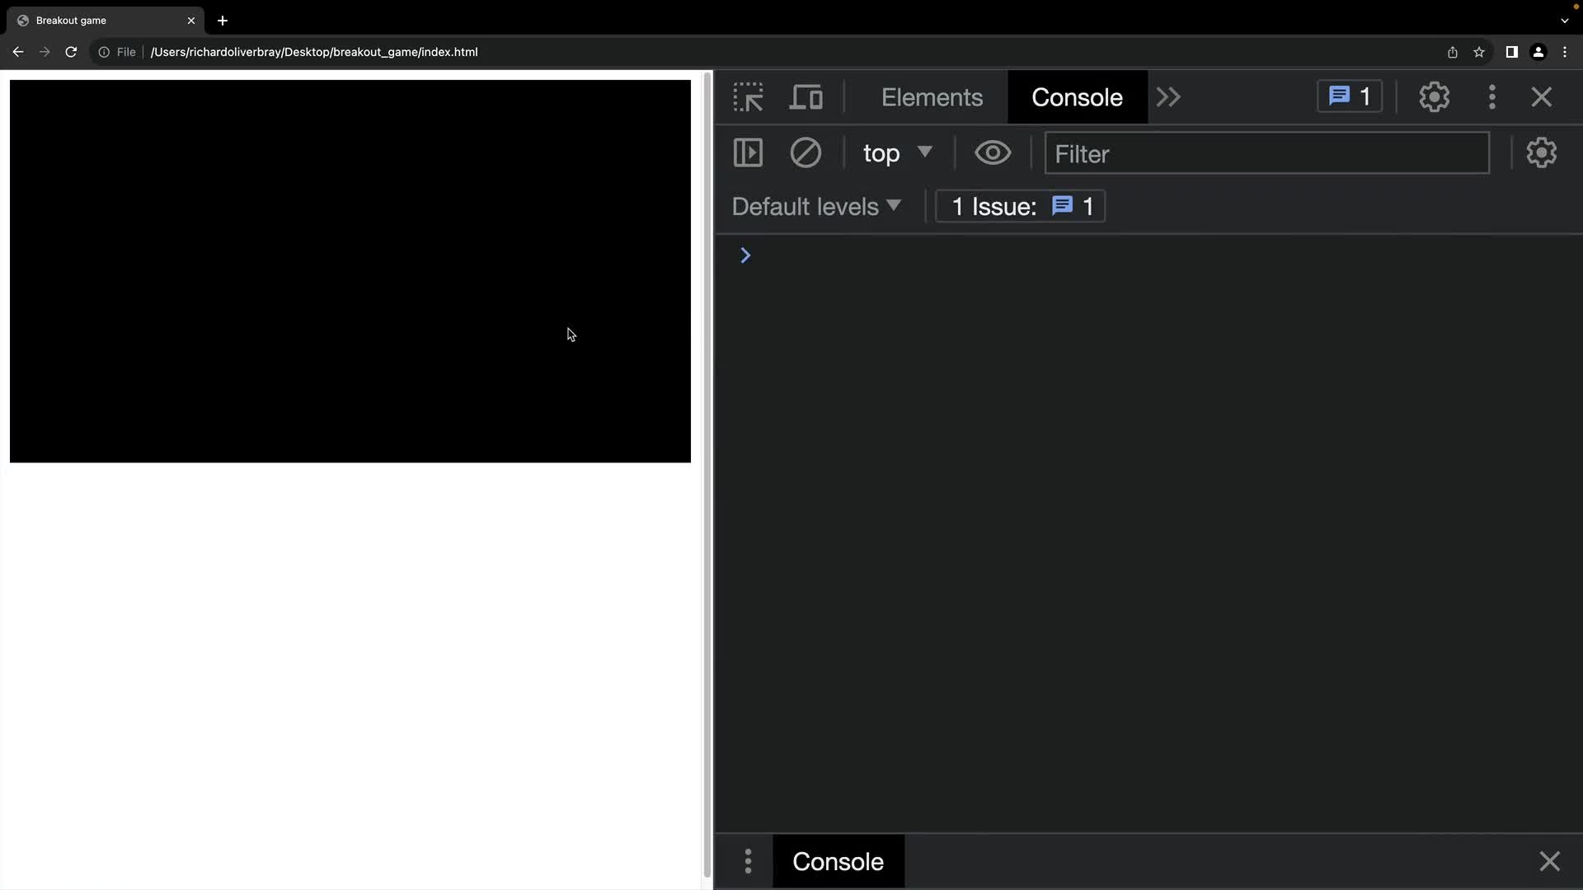
Task: Open the drawer's more options menu
Action: click(748, 861)
